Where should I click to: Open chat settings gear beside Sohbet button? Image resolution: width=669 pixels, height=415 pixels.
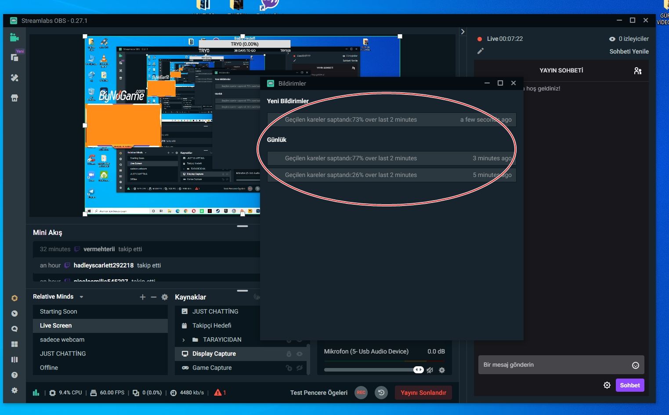(607, 385)
